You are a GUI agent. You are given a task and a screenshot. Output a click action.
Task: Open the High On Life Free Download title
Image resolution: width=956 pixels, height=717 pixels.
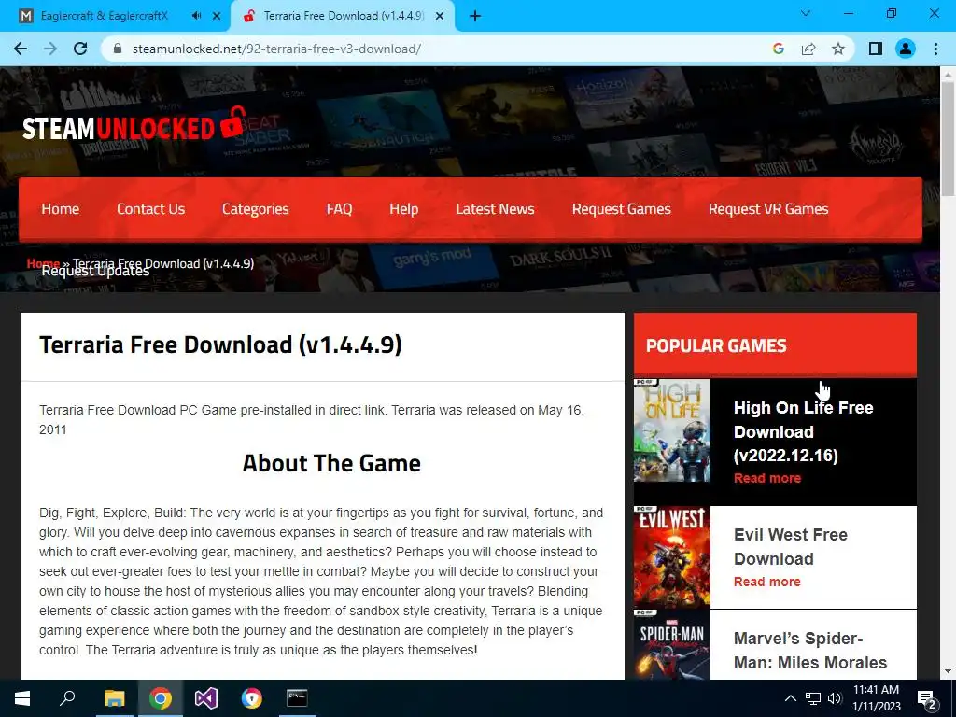point(804,431)
